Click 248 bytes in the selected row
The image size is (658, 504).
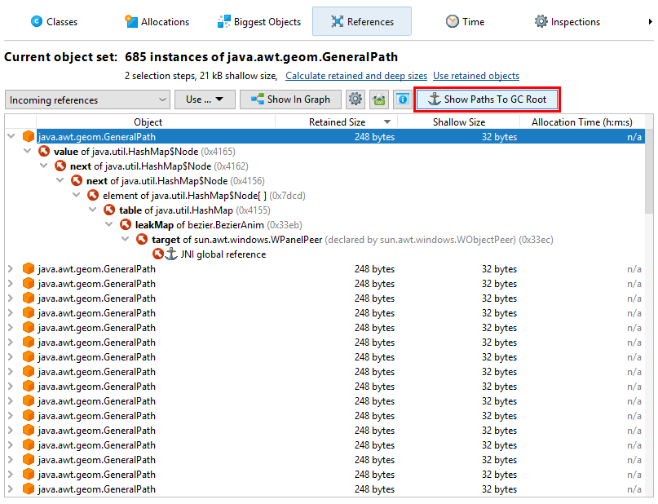[374, 137]
